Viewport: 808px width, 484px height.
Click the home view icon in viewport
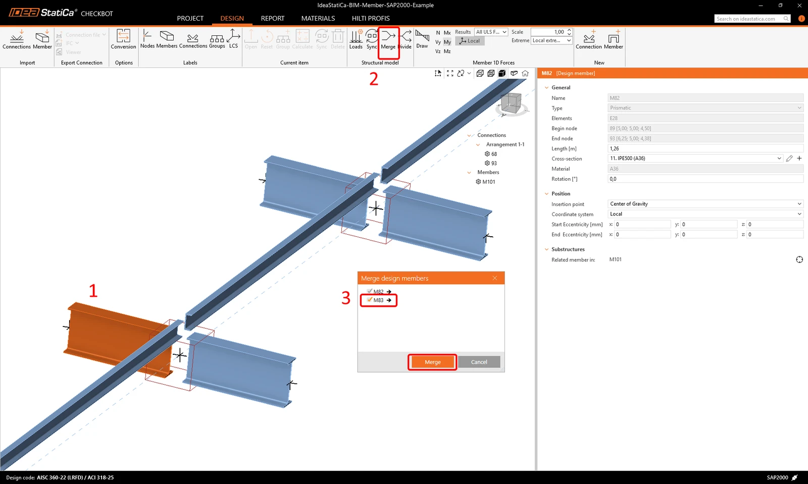coord(525,73)
